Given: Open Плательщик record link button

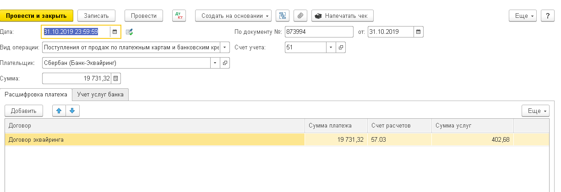Looking at the screenshot, I should coord(225,63).
